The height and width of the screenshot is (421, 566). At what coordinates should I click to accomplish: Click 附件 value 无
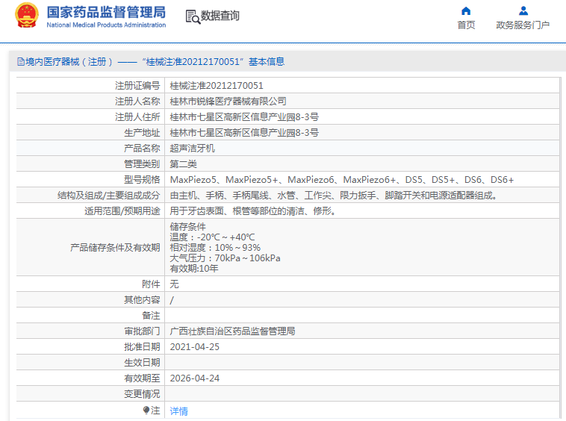[174, 284]
